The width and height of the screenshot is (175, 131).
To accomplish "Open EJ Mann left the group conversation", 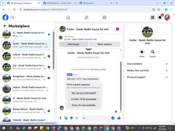I will pyautogui.click(x=26, y=100).
